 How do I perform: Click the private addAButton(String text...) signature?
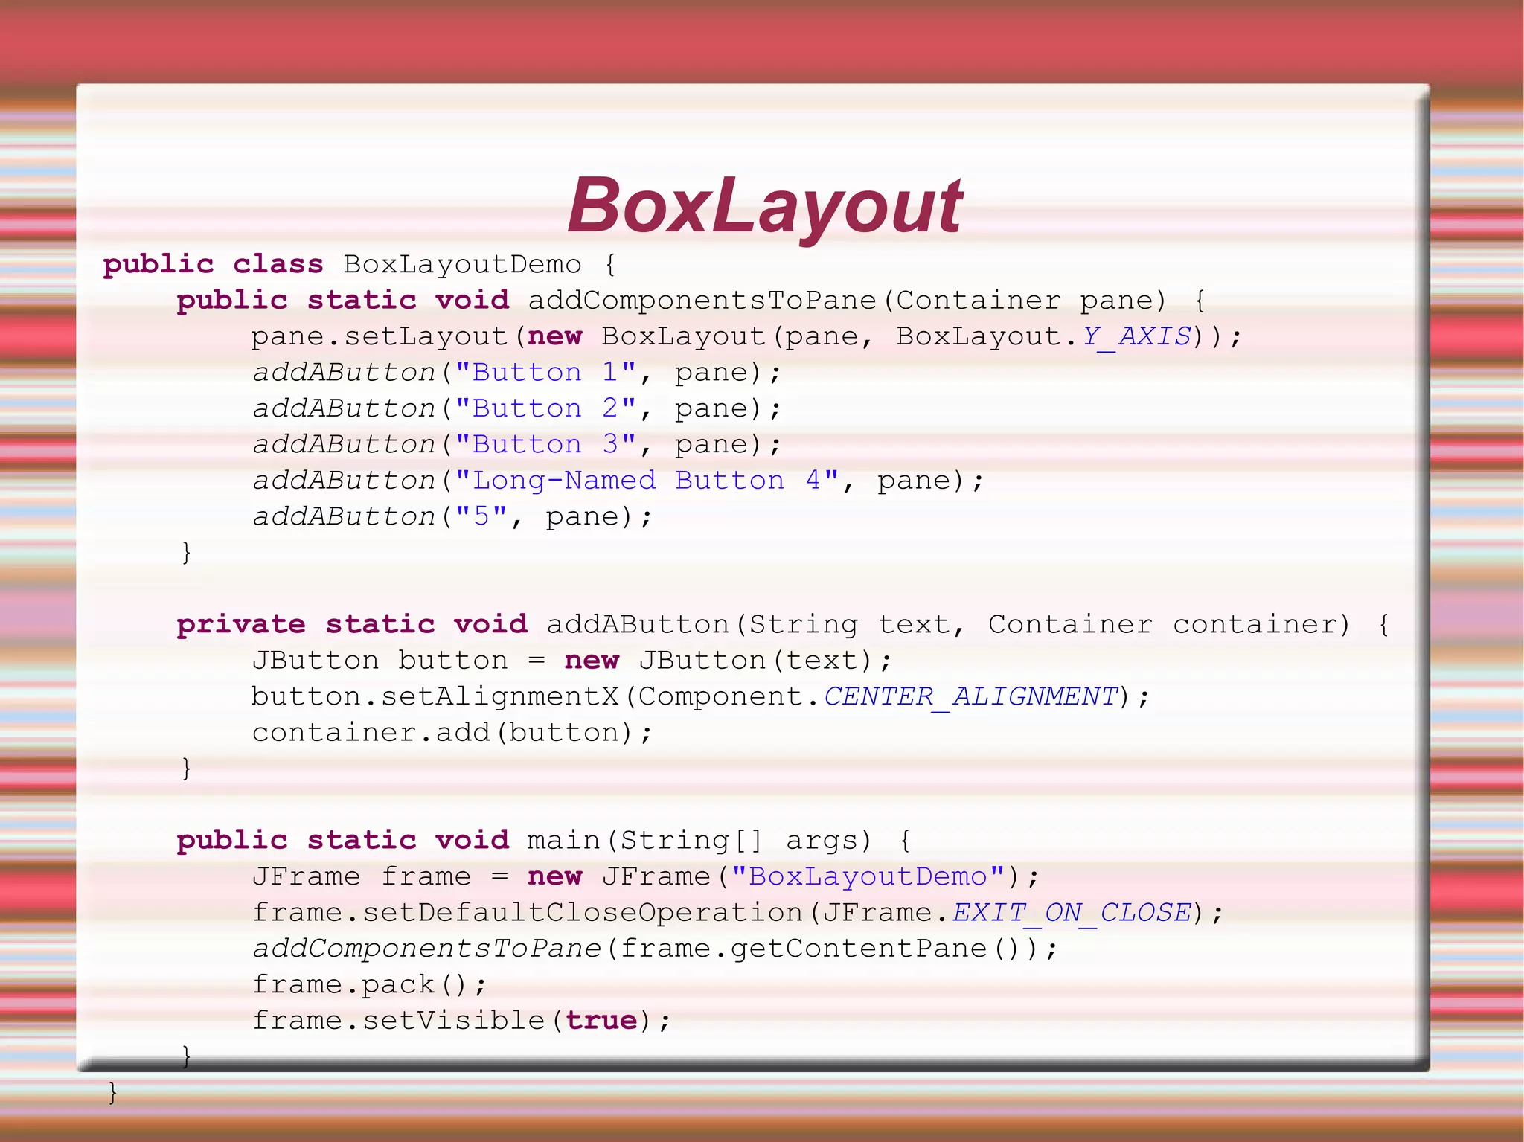coord(783,624)
